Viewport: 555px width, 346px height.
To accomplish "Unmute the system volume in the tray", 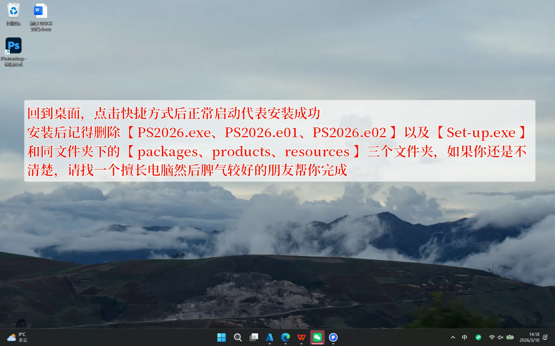I will 500,337.
